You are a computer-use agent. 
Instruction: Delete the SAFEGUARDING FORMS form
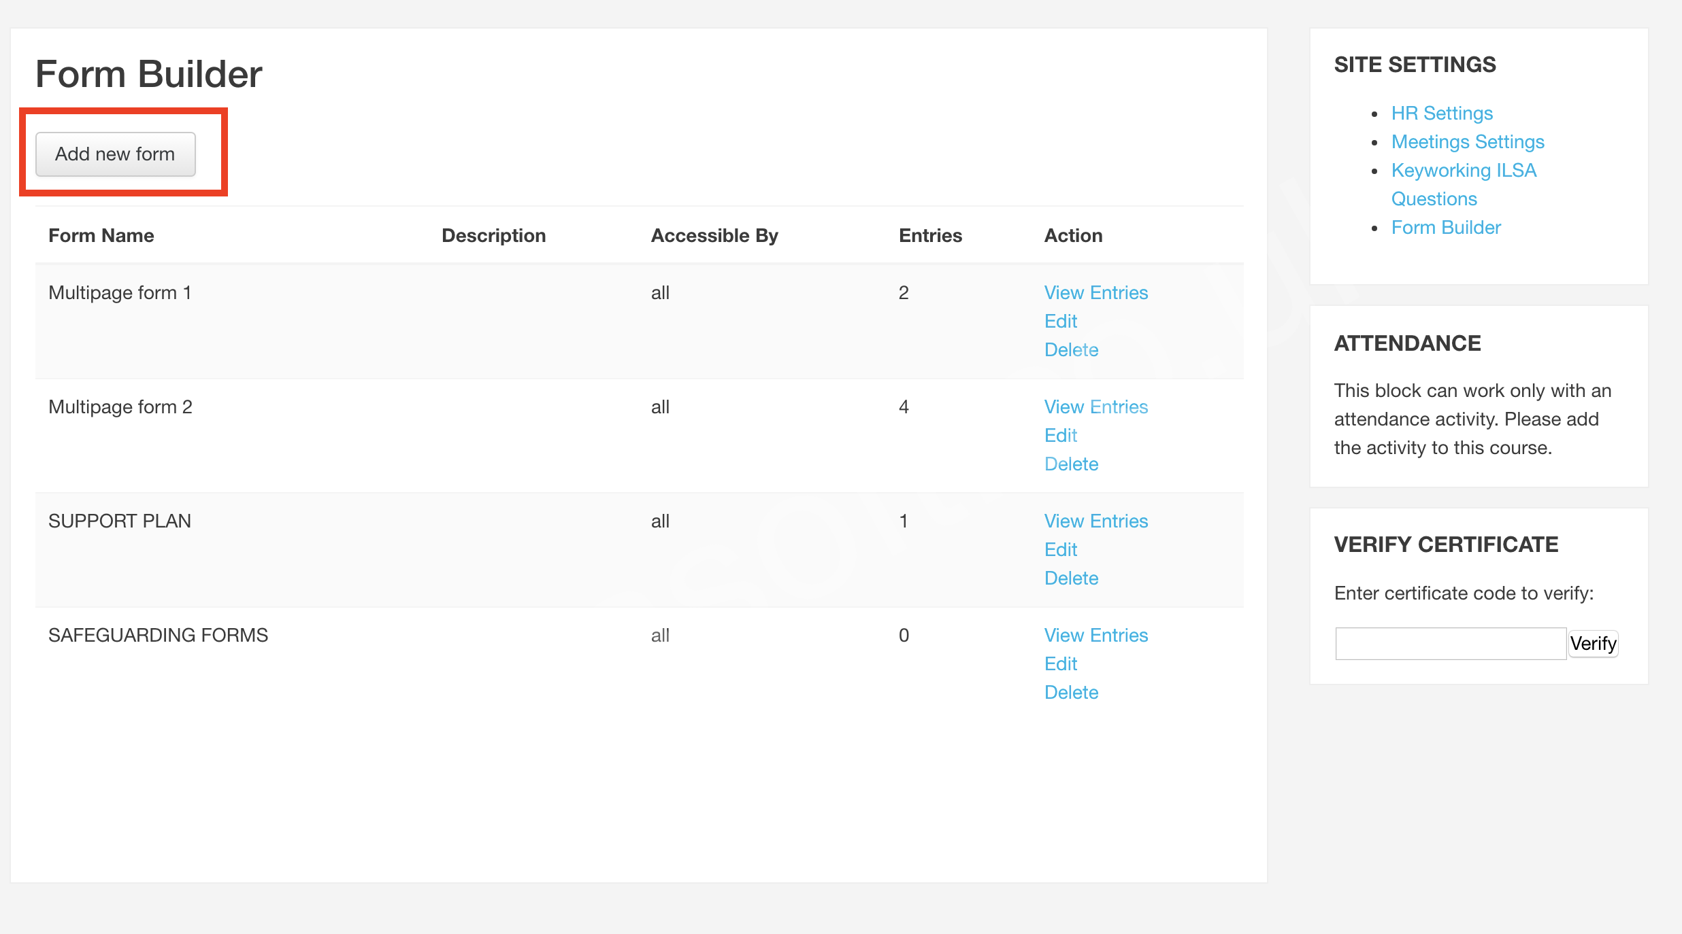1072,693
